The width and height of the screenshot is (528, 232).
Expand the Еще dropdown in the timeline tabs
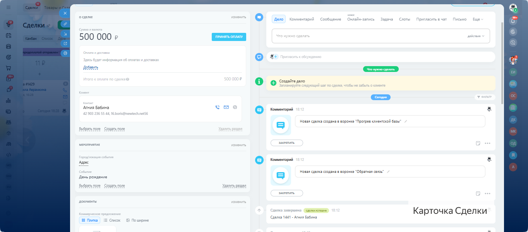coord(478,19)
